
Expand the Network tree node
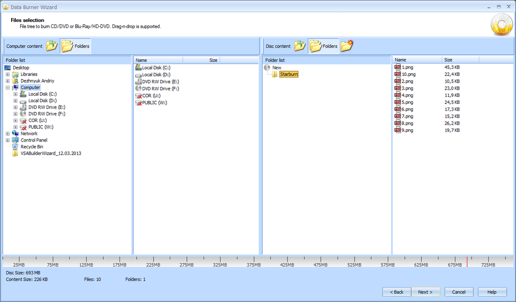tap(7, 134)
